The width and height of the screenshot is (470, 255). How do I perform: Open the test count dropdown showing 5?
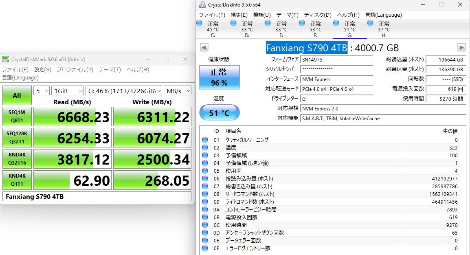click(42, 91)
